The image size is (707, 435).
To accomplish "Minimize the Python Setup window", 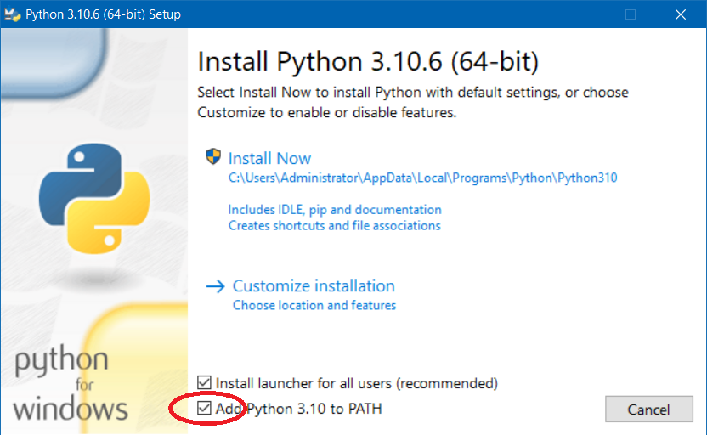I will coord(581,14).
